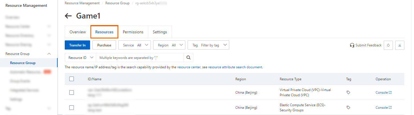414x115 pixels.
Task: Click the keywords search input field
Action: click(140, 57)
